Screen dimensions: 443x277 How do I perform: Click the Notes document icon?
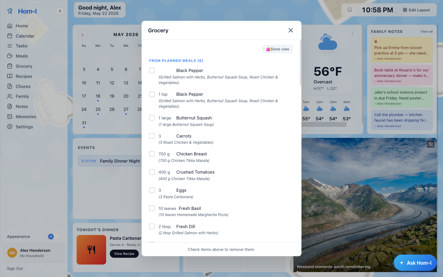(10, 106)
